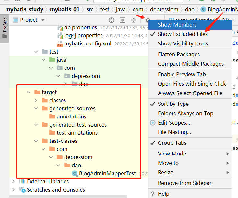
Task: Select the test-annotations folder
Action: click(77, 133)
